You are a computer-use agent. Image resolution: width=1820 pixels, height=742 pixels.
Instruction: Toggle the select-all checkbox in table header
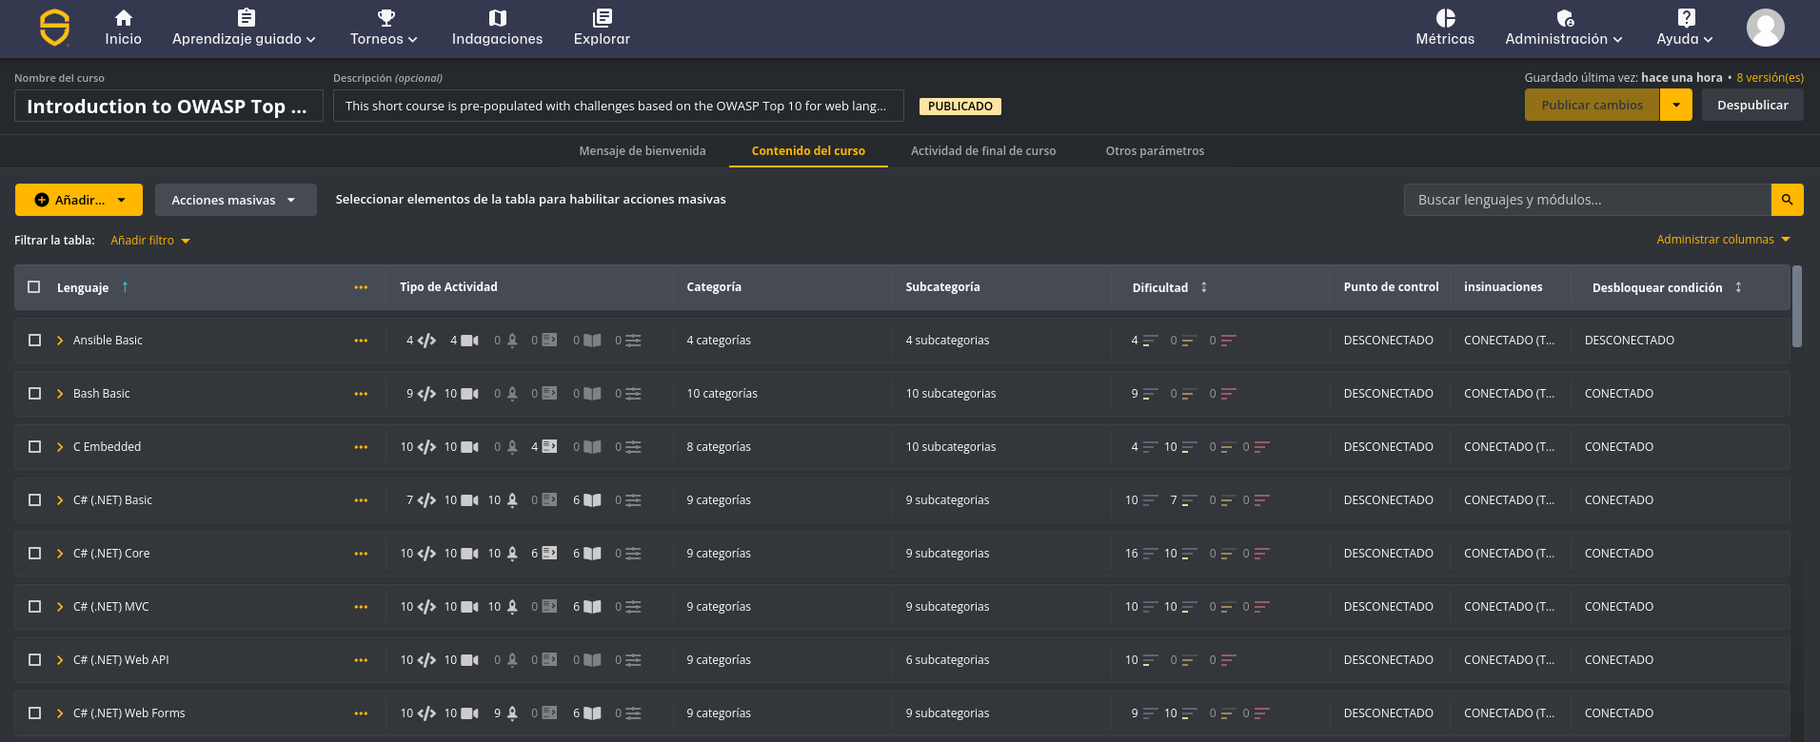[x=34, y=287]
